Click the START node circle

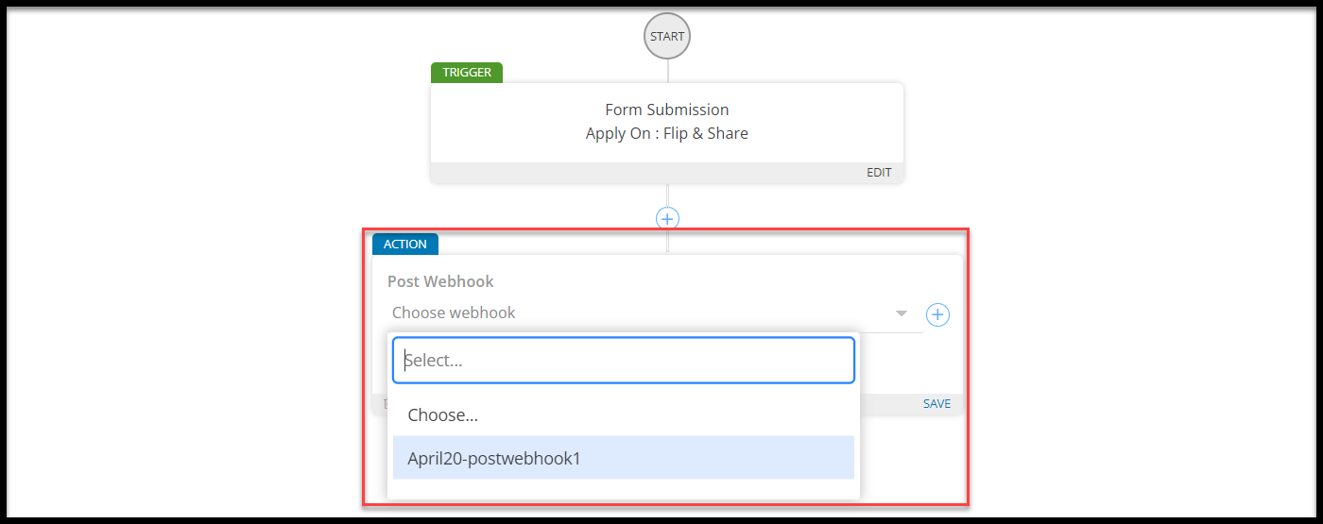[x=667, y=37]
